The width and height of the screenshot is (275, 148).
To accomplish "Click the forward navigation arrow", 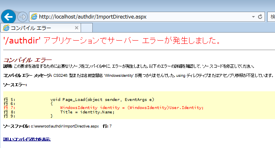I will click(23, 17).
